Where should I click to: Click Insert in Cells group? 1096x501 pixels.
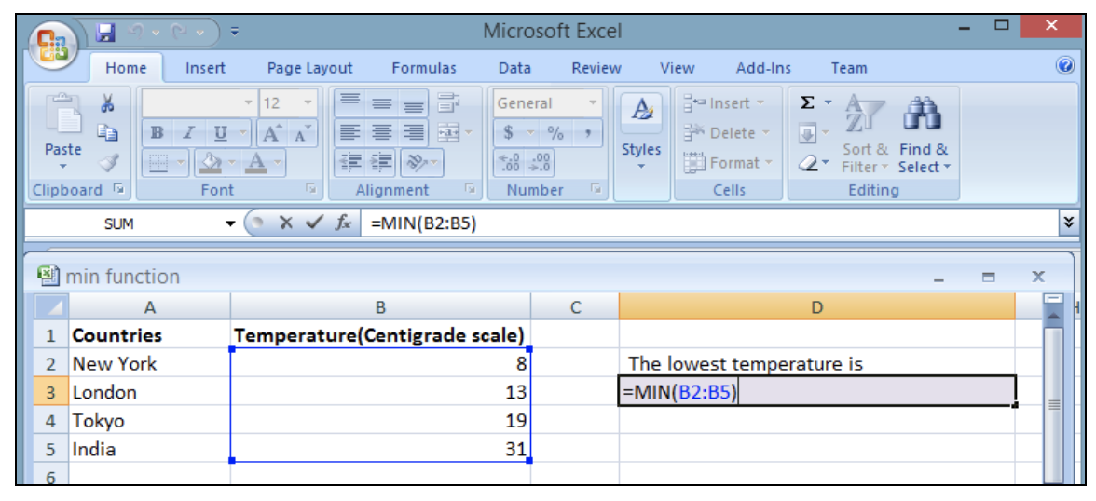[x=723, y=103]
